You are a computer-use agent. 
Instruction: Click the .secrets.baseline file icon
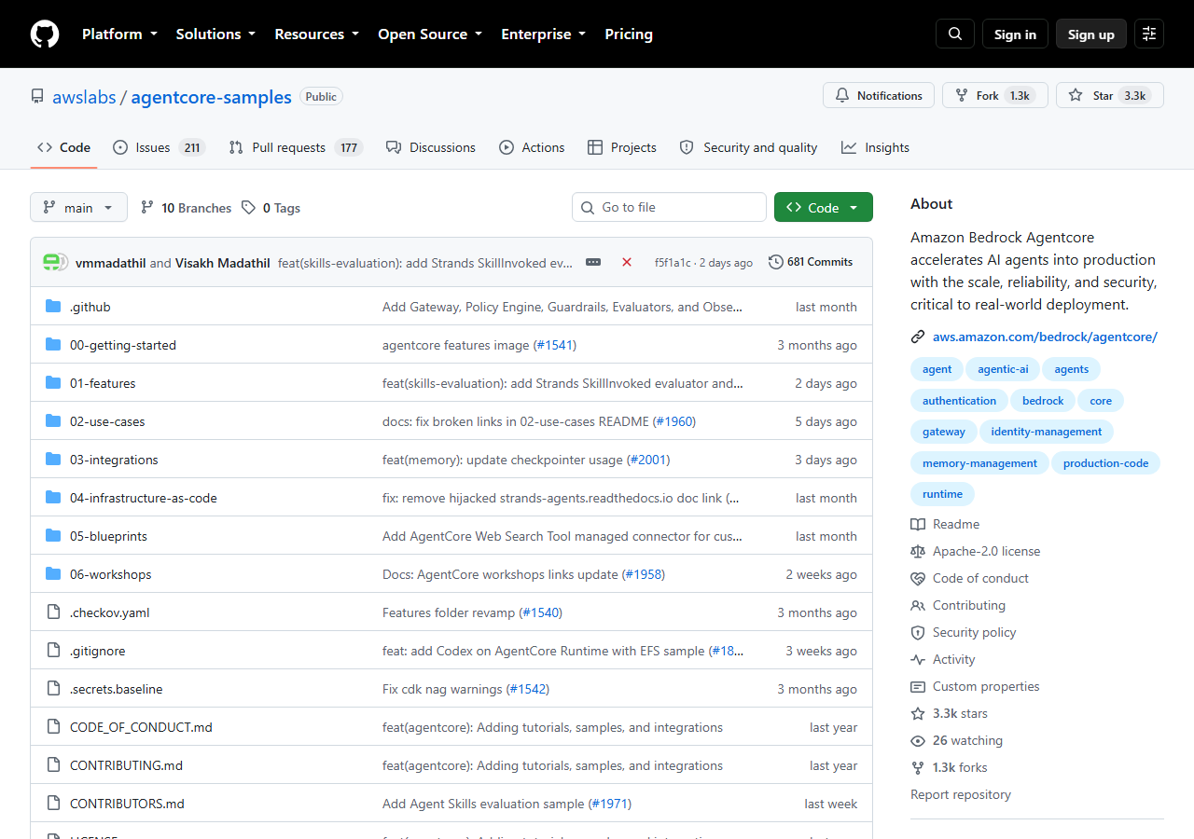pyautogui.click(x=53, y=689)
